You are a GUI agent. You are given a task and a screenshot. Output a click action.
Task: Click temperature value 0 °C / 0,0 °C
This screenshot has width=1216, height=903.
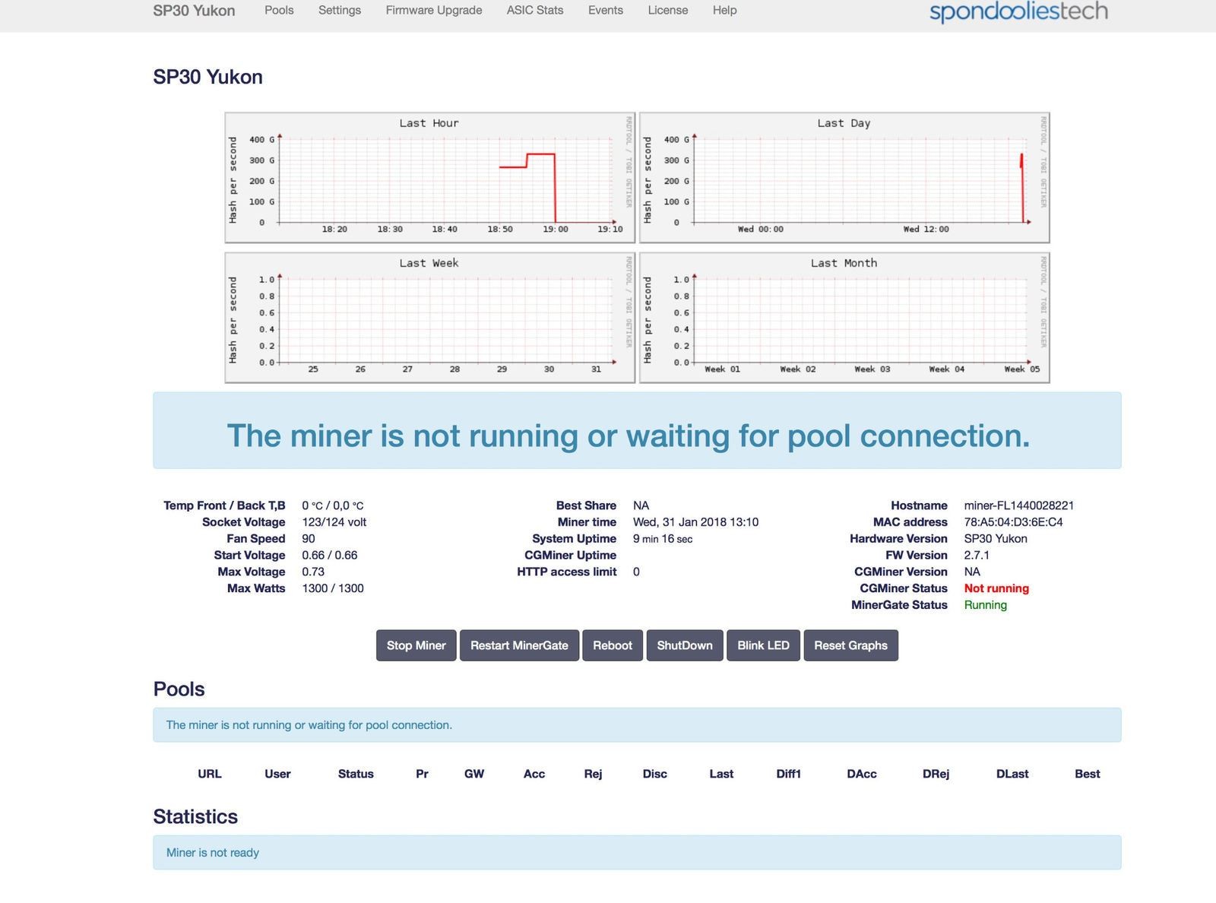(332, 505)
